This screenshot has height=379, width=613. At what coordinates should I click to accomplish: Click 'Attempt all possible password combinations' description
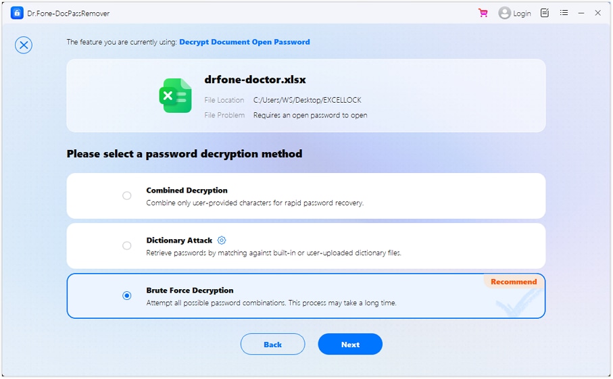[271, 303]
